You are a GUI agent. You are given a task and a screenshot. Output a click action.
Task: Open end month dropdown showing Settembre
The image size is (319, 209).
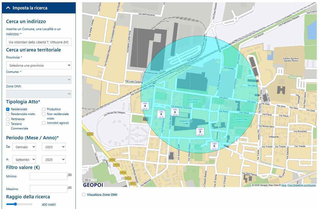[24, 160]
